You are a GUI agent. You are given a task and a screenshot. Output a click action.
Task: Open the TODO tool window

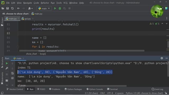point(41,89)
